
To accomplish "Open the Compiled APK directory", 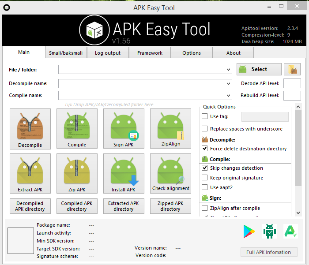I will 77,206.
